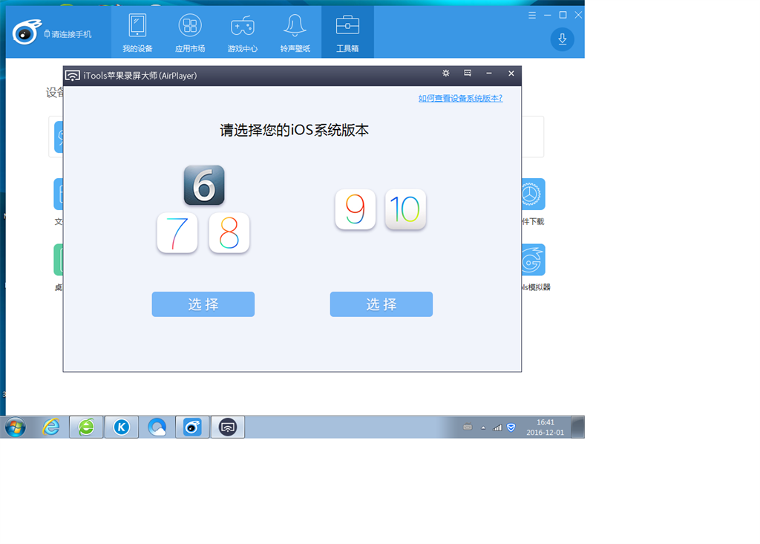This screenshot has height=544, width=760.
Task: Click the iOS 8 icon
Action: click(229, 233)
